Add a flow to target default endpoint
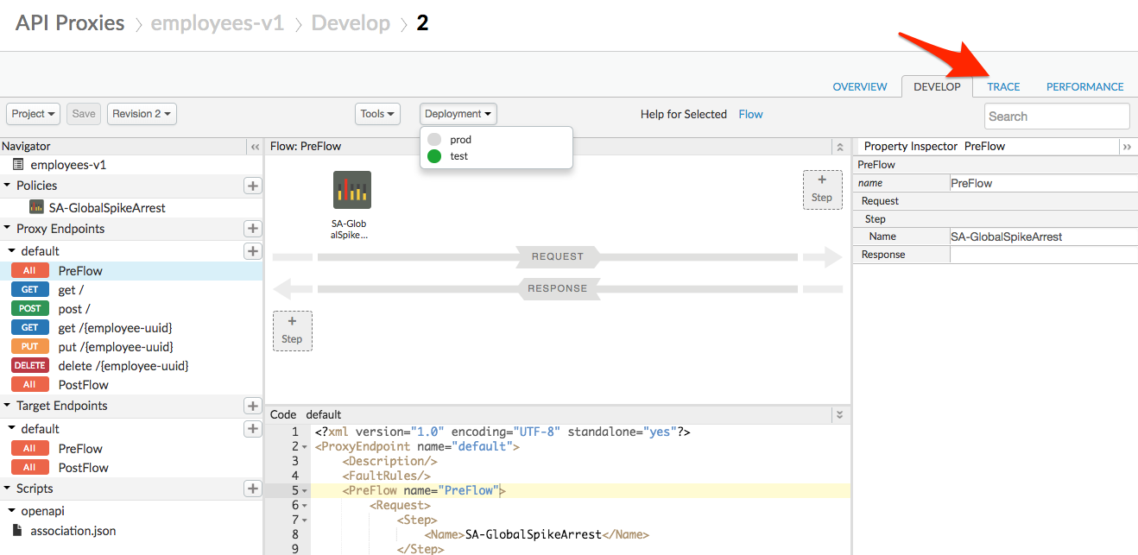 point(253,429)
